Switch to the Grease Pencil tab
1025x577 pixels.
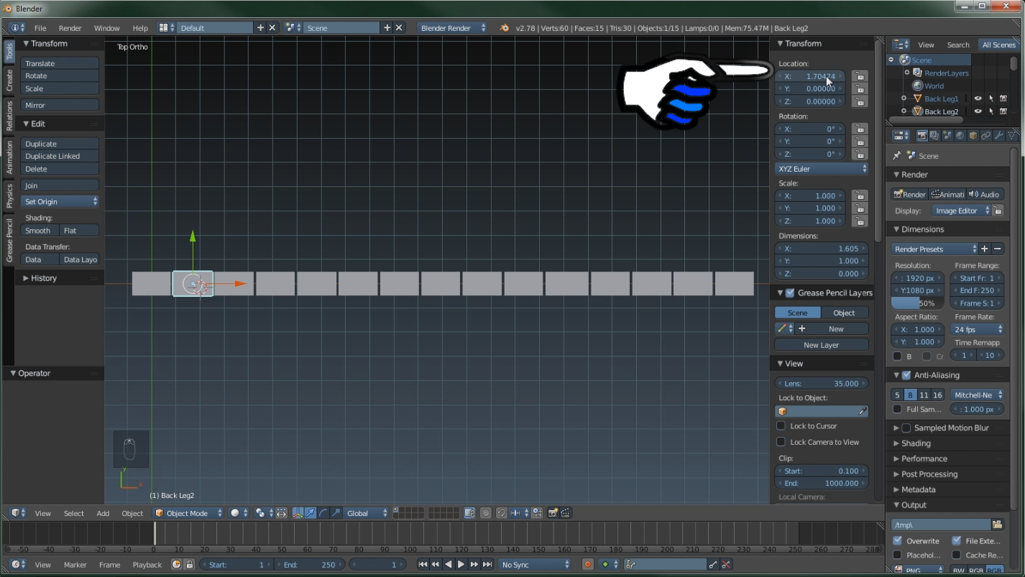(x=9, y=240)
